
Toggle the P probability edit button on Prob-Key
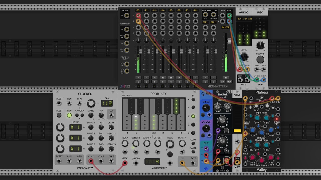(x=193, y=116)
